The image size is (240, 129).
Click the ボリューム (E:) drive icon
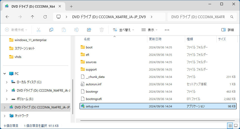[x=13, y=99]
